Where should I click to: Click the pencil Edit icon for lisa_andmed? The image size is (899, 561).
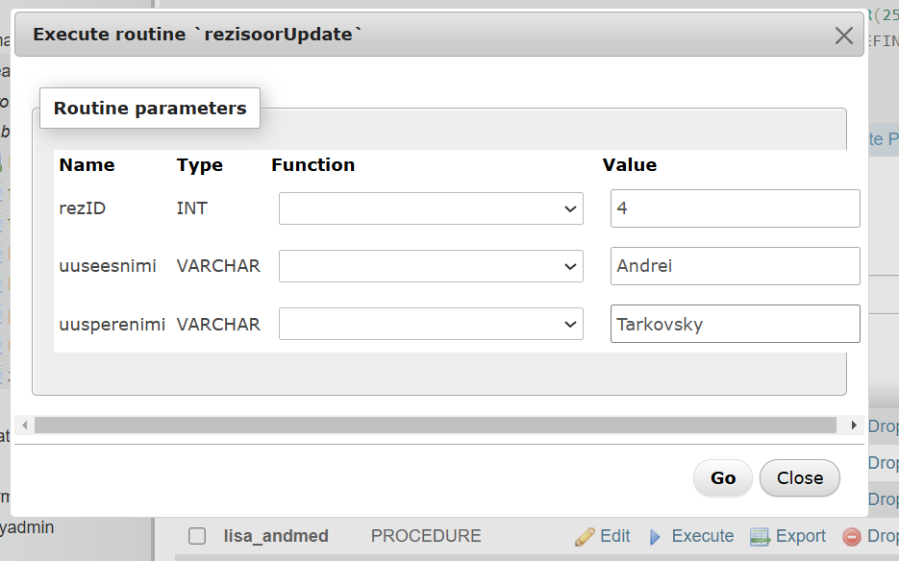pos(585,536)
